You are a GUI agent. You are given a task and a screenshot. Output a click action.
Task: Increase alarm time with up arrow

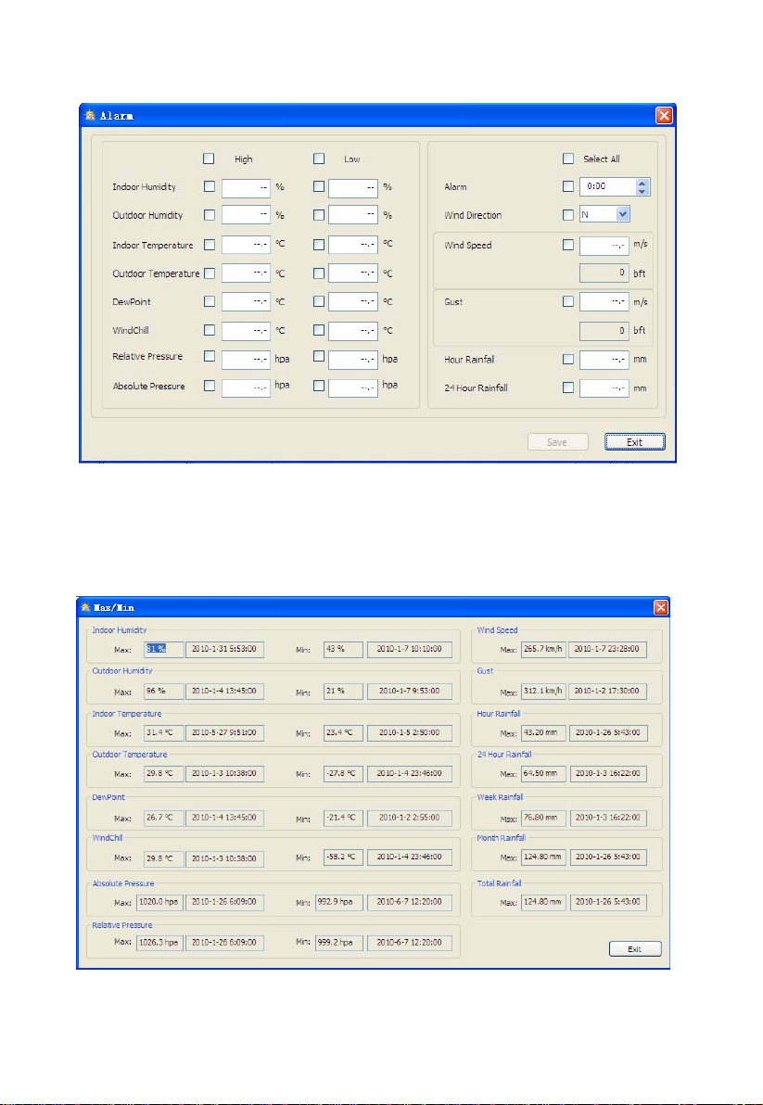click(642, 184)
